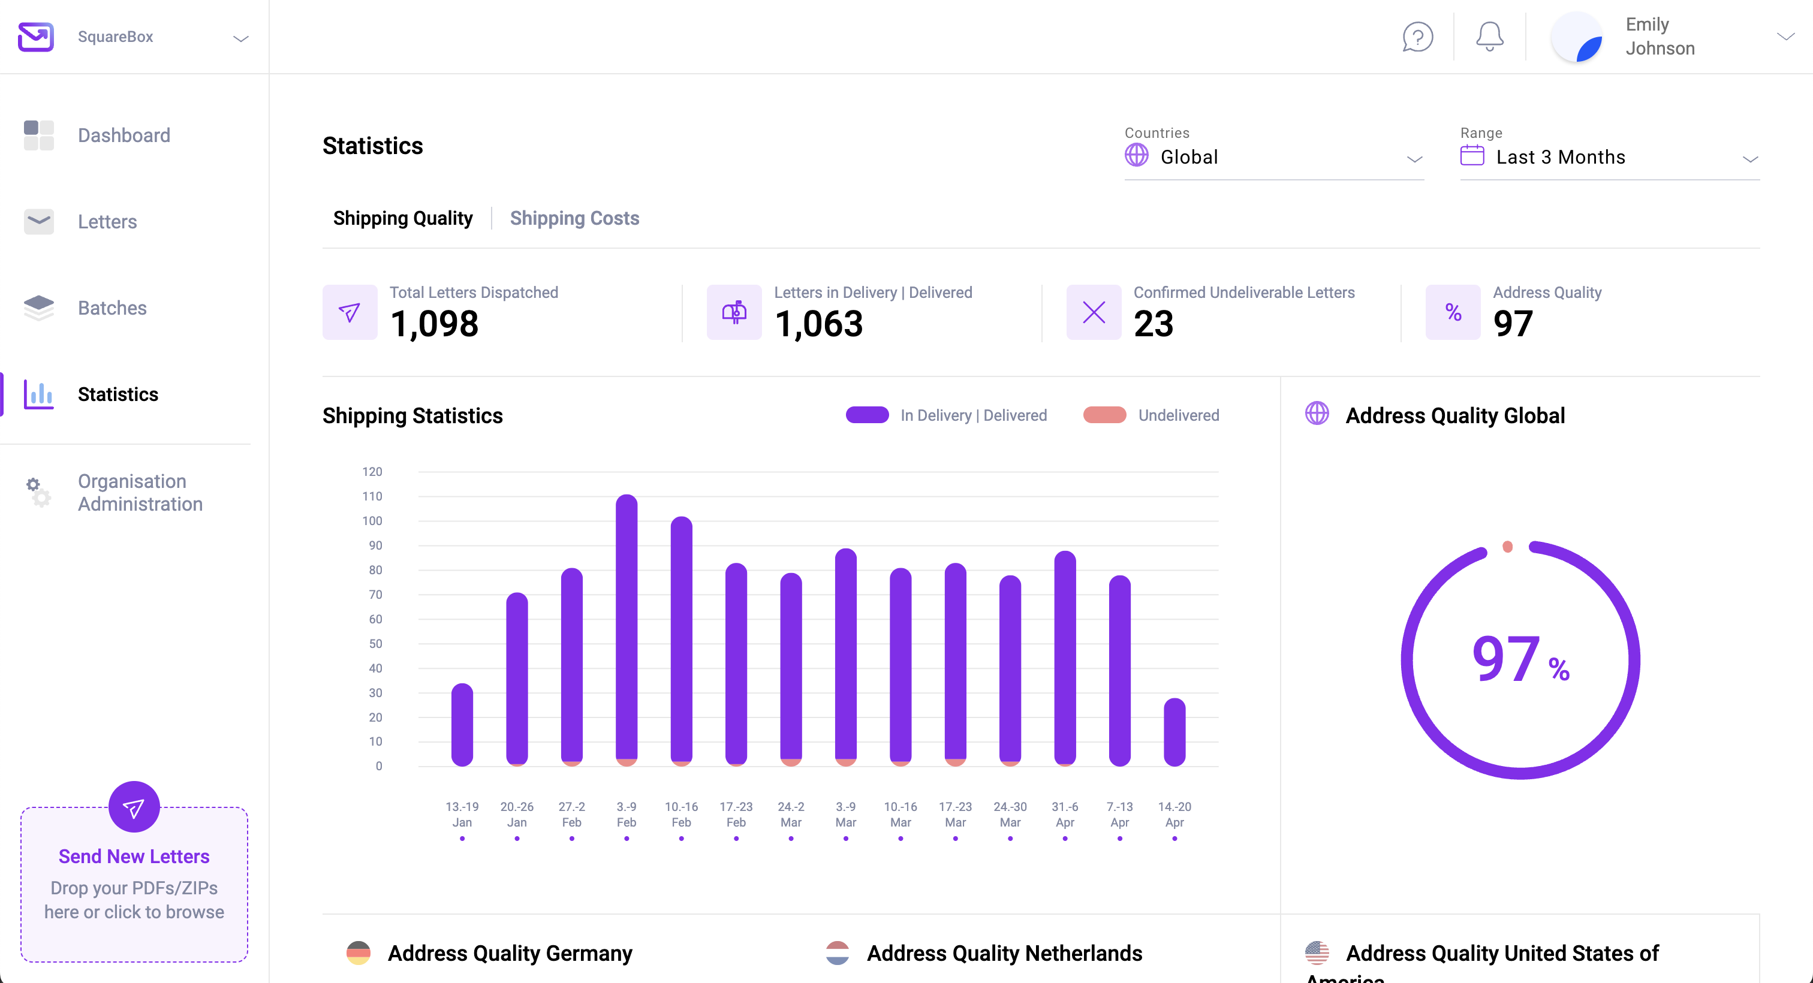Click the SquareBox logo
1813x983 pixels.
(x=35, y=37)
